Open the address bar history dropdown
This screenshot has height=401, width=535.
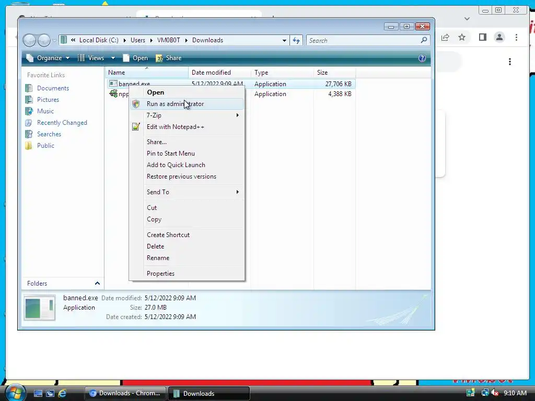[x=284, y=40]
